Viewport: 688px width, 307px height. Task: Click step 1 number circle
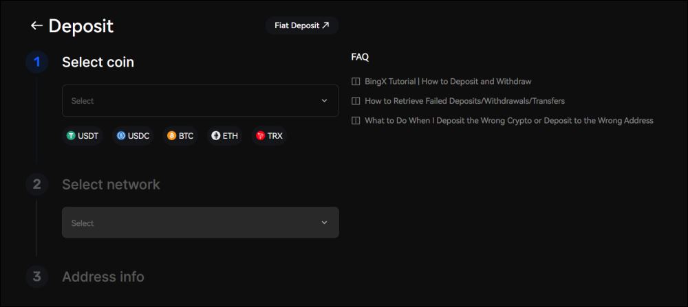point(37,62)
